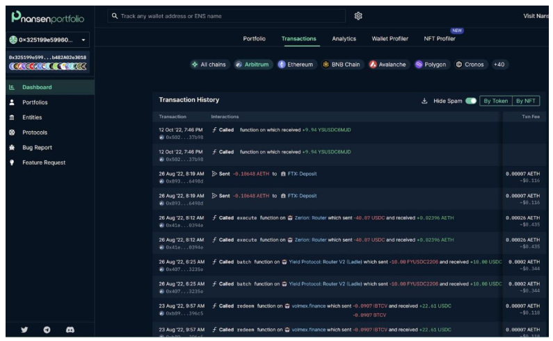Open first transaction hash 0x893...6498d

tap(184, 181)
